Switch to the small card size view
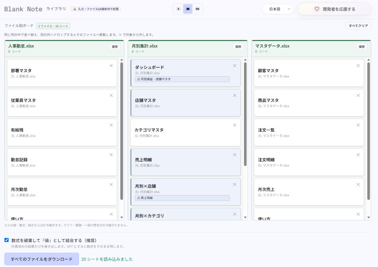The height and width of the screenshot is (267, 378). [178, 9]
